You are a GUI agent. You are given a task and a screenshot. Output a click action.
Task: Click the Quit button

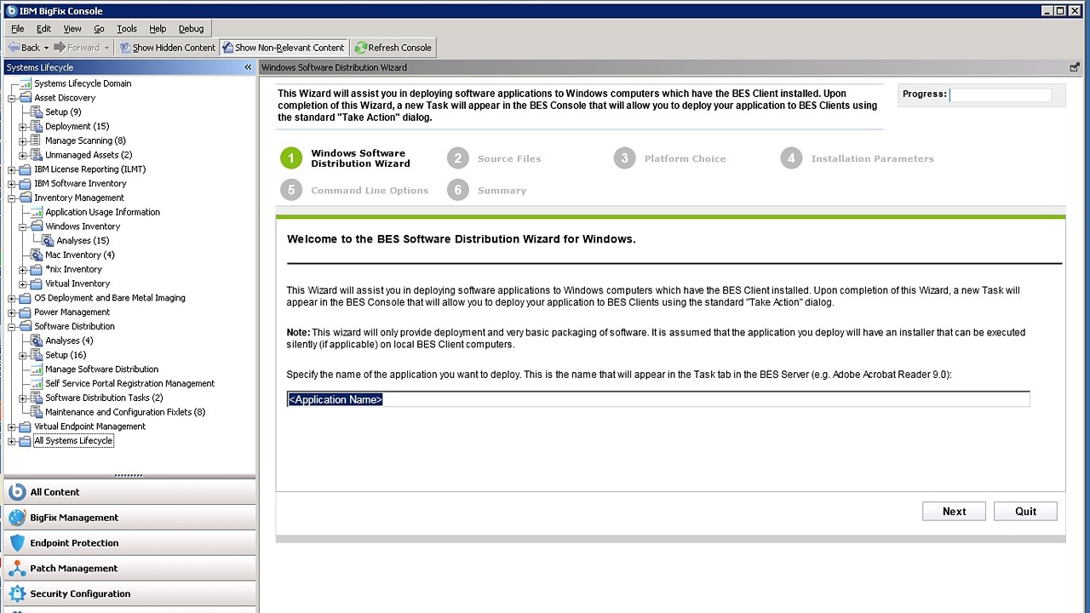point(1025,512)
